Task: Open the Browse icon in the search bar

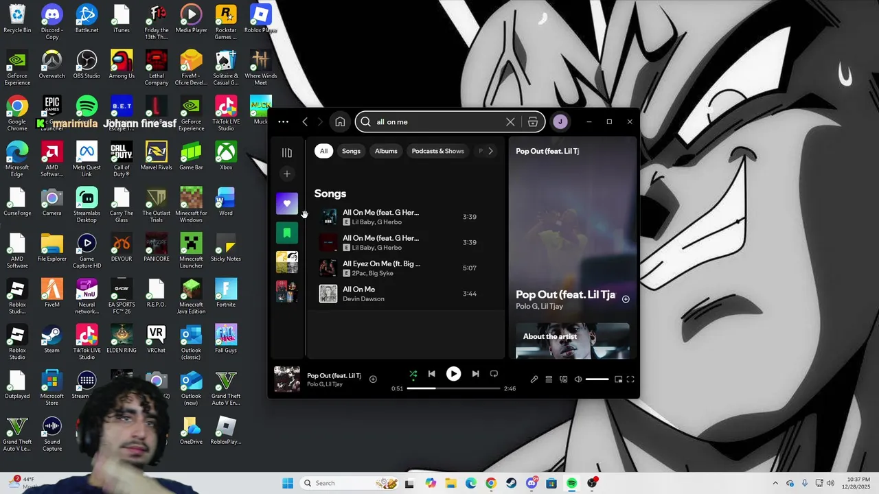Action: pos(533,122)
